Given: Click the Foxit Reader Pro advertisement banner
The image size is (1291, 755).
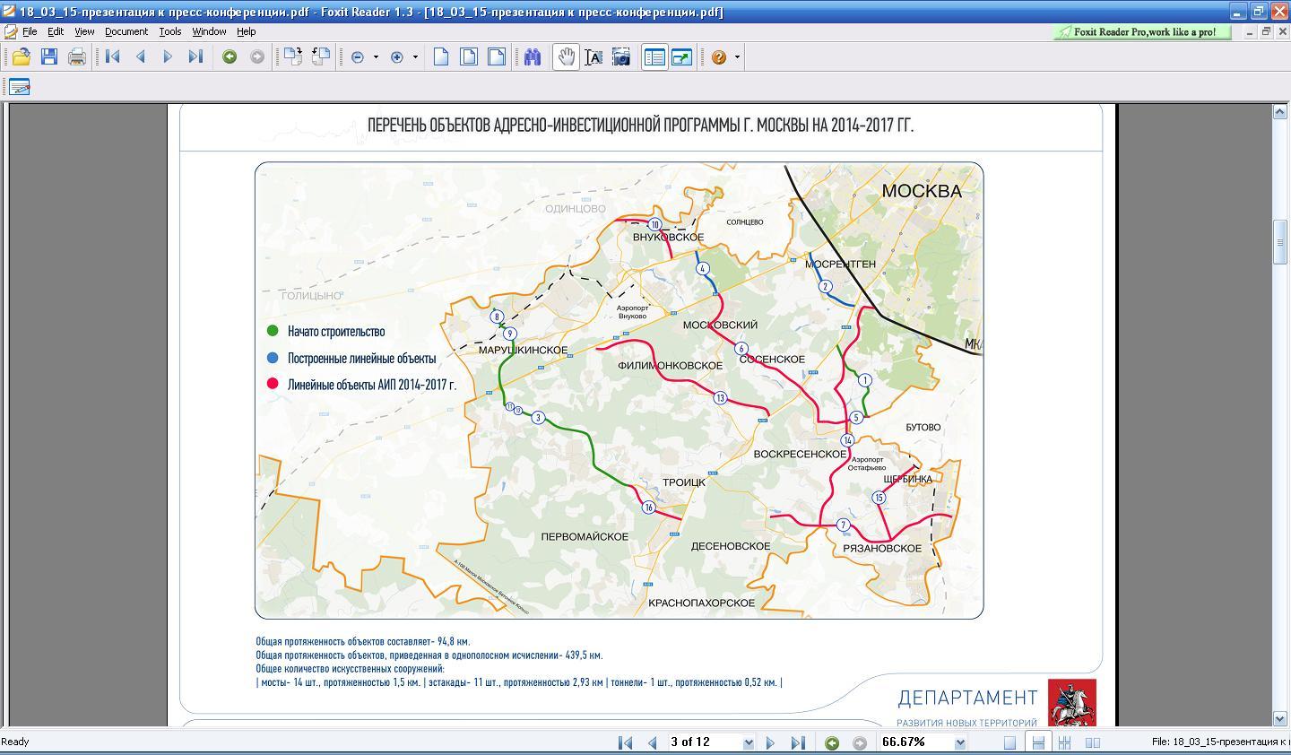Looking at the screenshot, I should pyautogui.click(x=1142, y=31).
